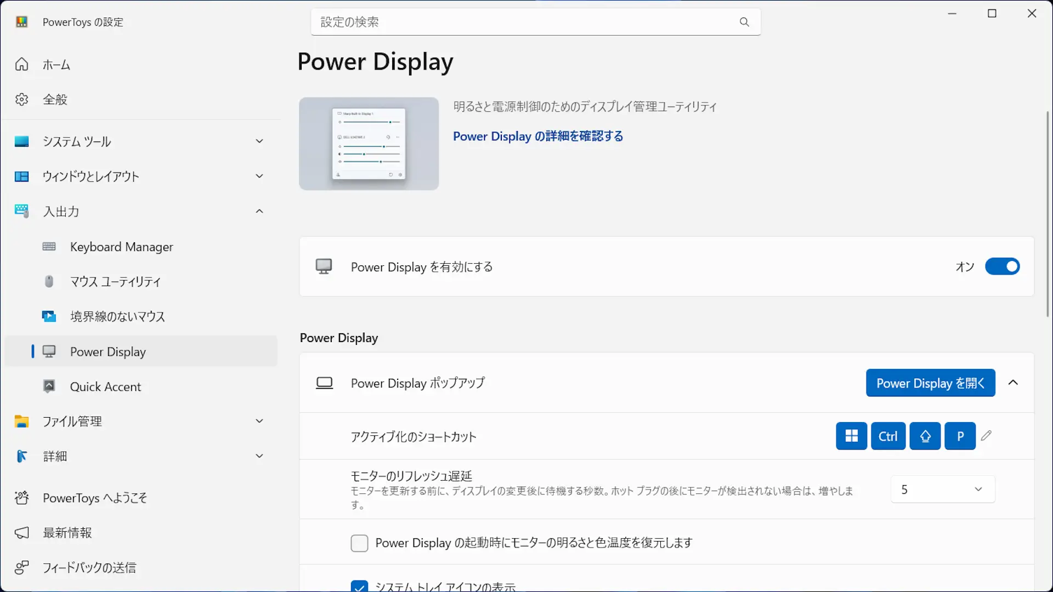Viewport: 1053px width, 592px height.
Task: Open 全般 settings page
Action: click(141, 99)
